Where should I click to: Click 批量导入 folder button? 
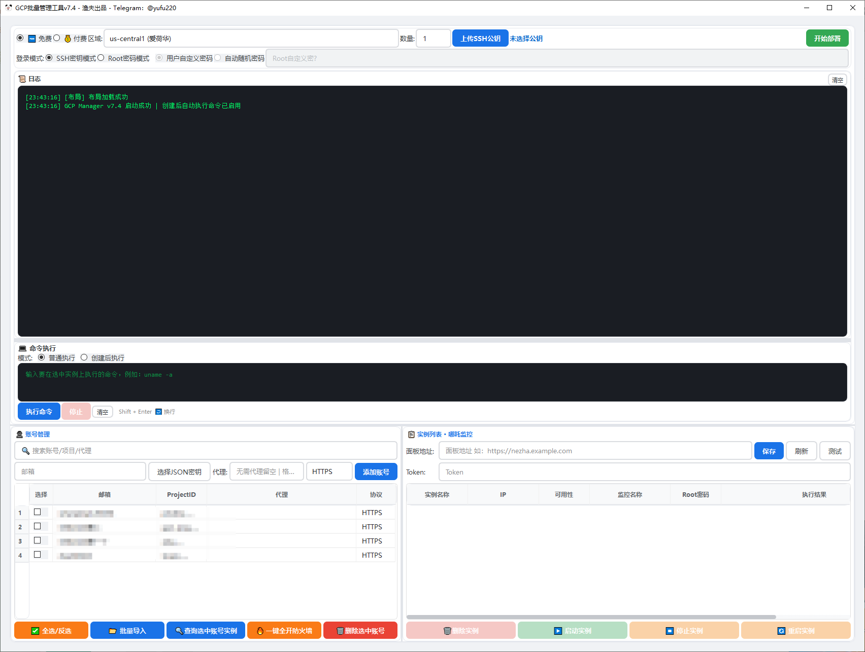127,631
